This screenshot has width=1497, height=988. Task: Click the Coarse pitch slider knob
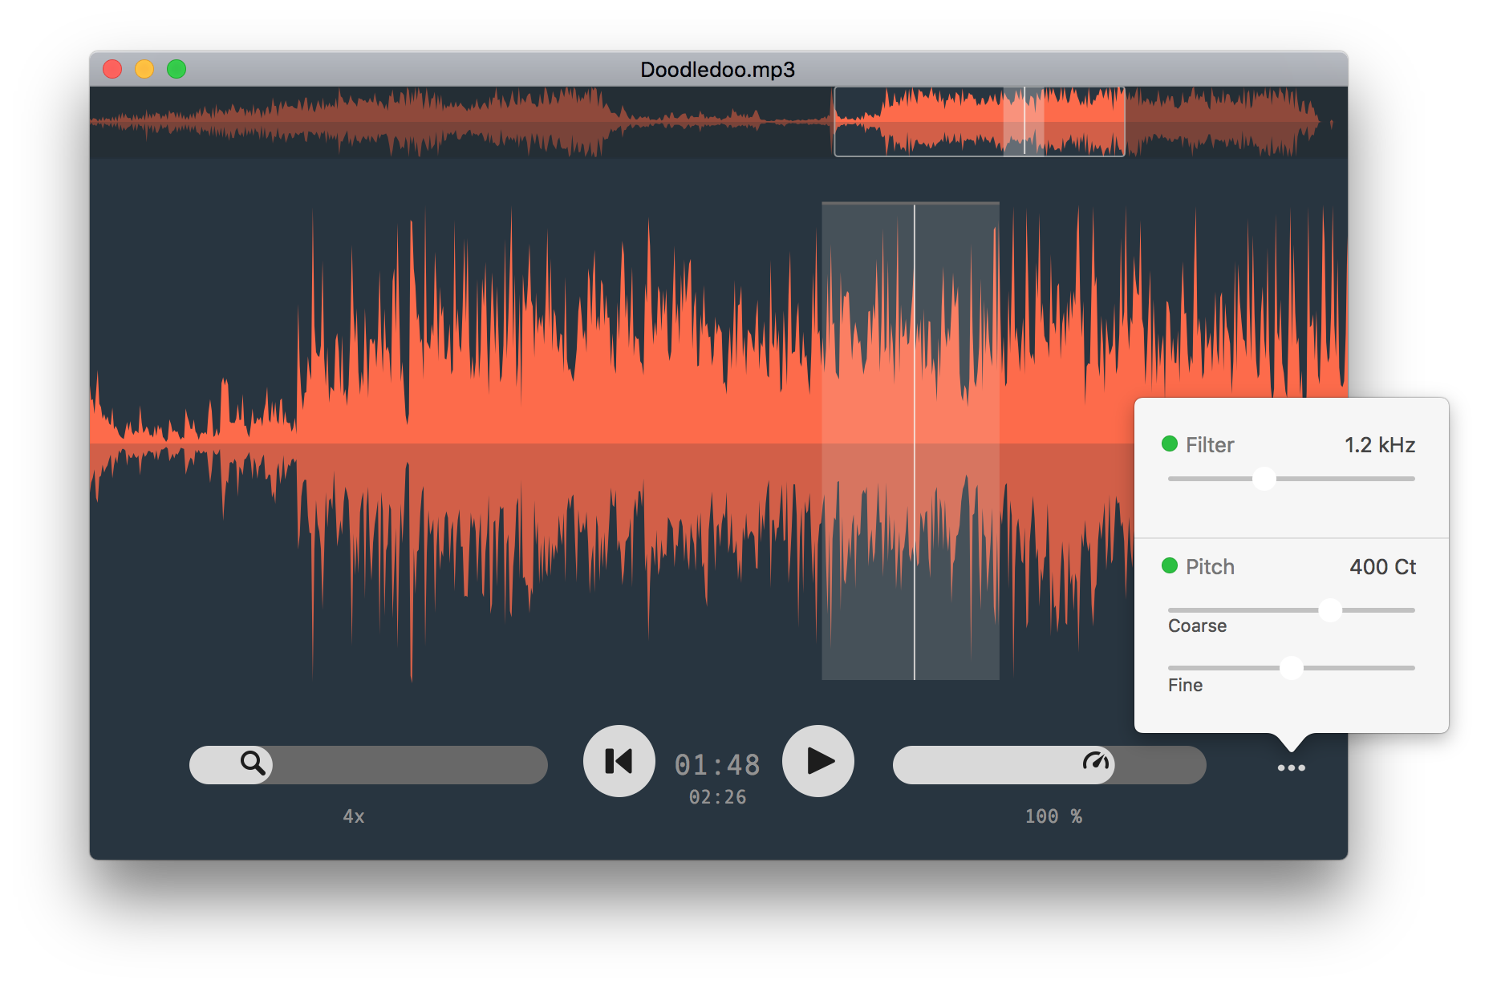pos(1330,610)
